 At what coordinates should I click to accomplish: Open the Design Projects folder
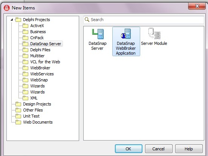pyautogui.click(x=37, y=104)
